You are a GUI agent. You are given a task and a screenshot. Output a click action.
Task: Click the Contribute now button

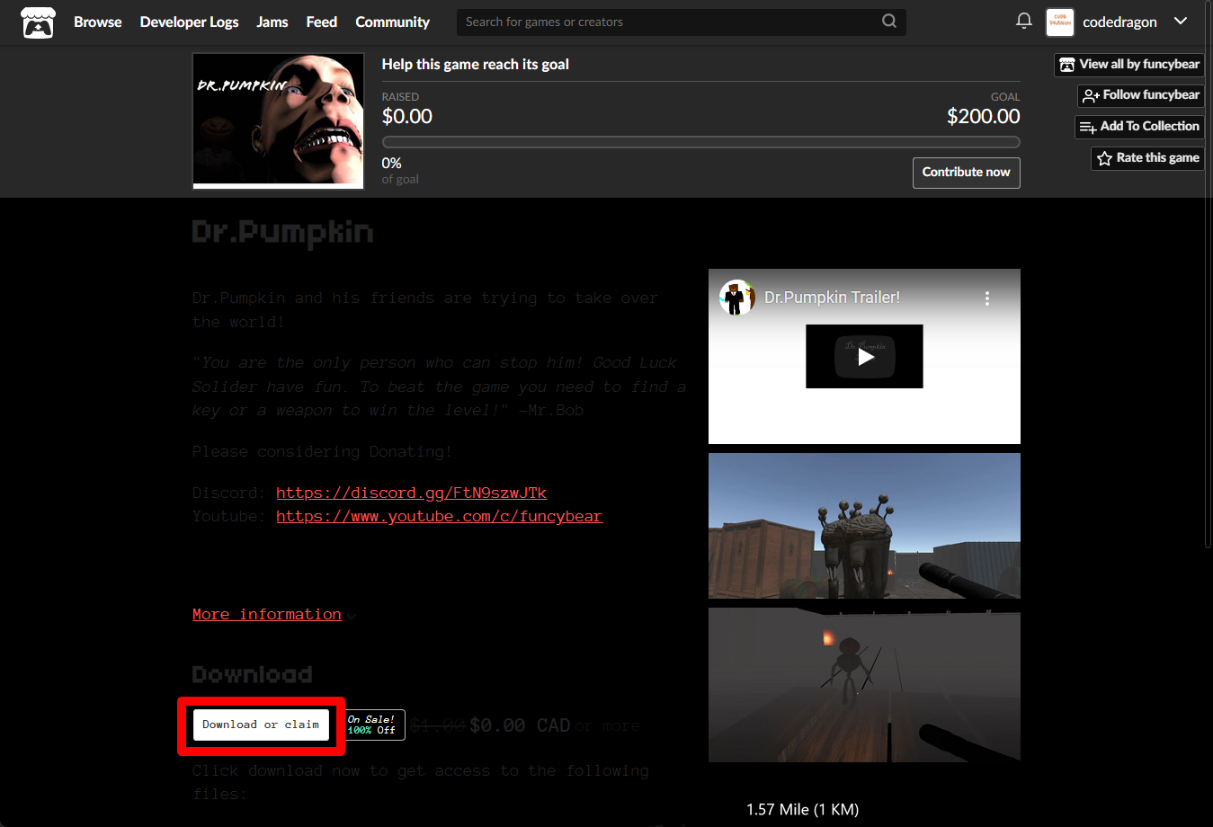click(966, 173)
